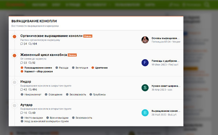The width and height of the screenshot is (218, 135).
Task: Click text "От семки до харвеста"
Action: (x=33, y=59)
